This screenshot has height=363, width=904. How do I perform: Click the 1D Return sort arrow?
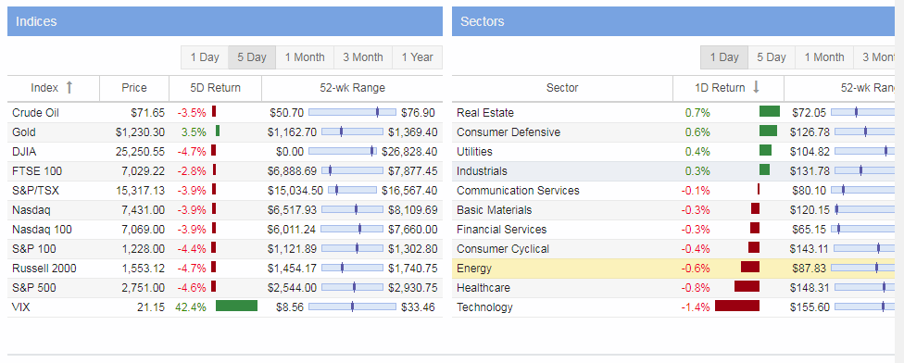click(x=757, y=88)
